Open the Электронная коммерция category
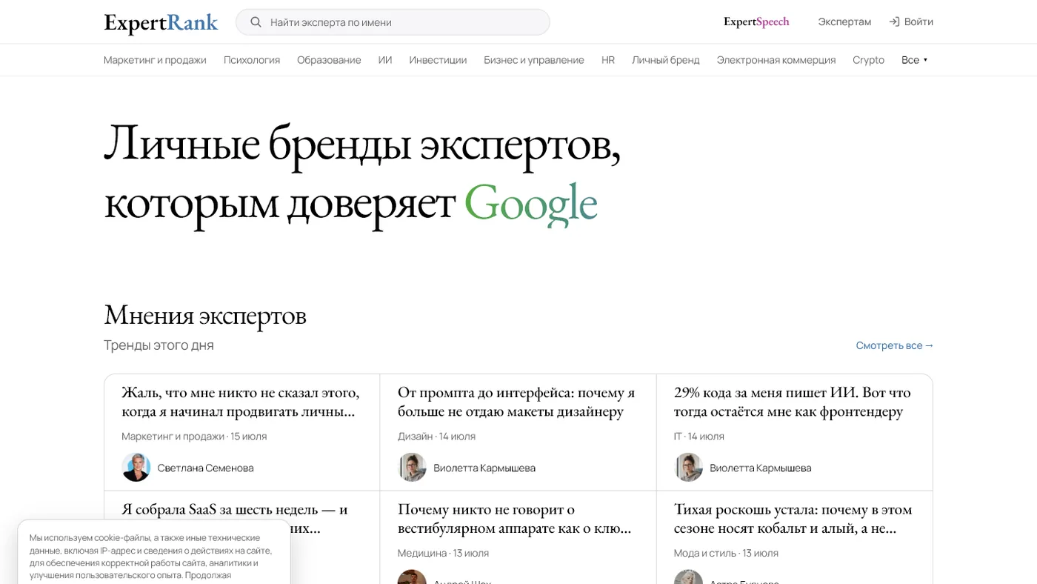1037x584 pixels. pos(776,60)
